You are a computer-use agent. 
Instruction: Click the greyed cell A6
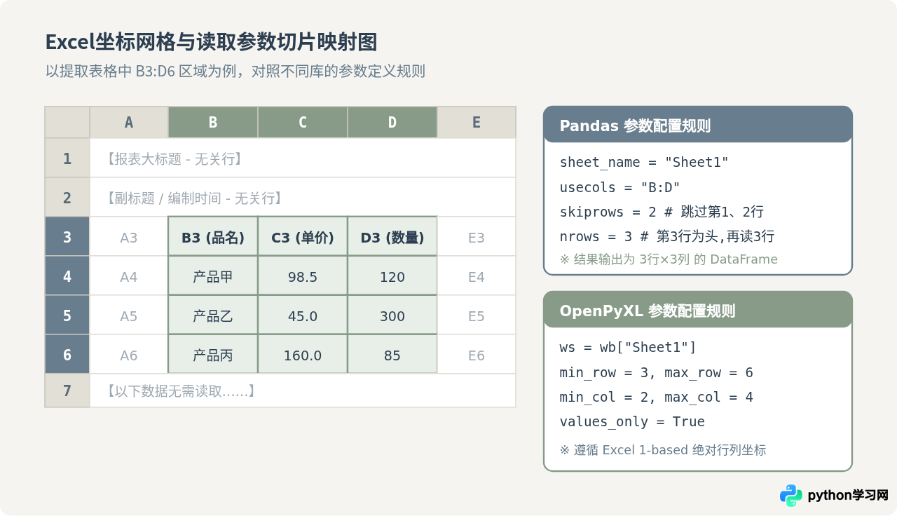(129, 354)
